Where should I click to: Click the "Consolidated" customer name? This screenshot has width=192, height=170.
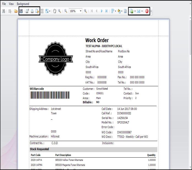click(x=102, y=89)
